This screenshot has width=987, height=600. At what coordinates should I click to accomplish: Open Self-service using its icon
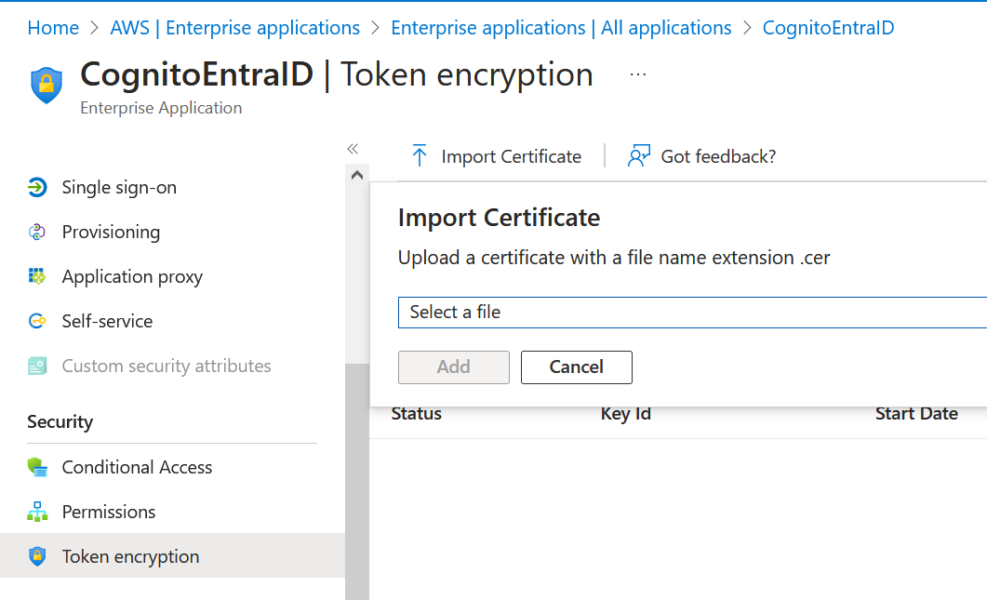click(x=37, y=321)
